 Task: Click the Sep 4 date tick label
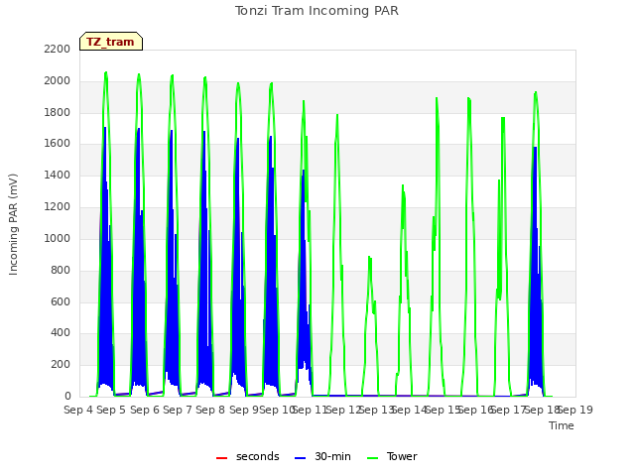(78, 410)
